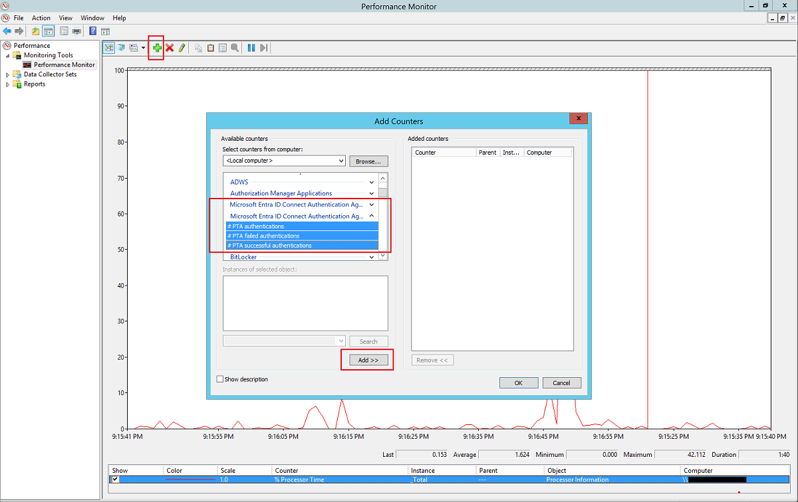Open the Change graph type dropdown arrow
The image size is (798, 502).
point(143,48)
